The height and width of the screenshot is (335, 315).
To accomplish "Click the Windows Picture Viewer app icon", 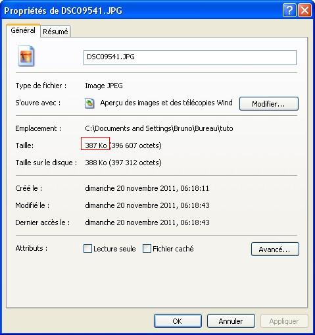I will pos(89,103).
